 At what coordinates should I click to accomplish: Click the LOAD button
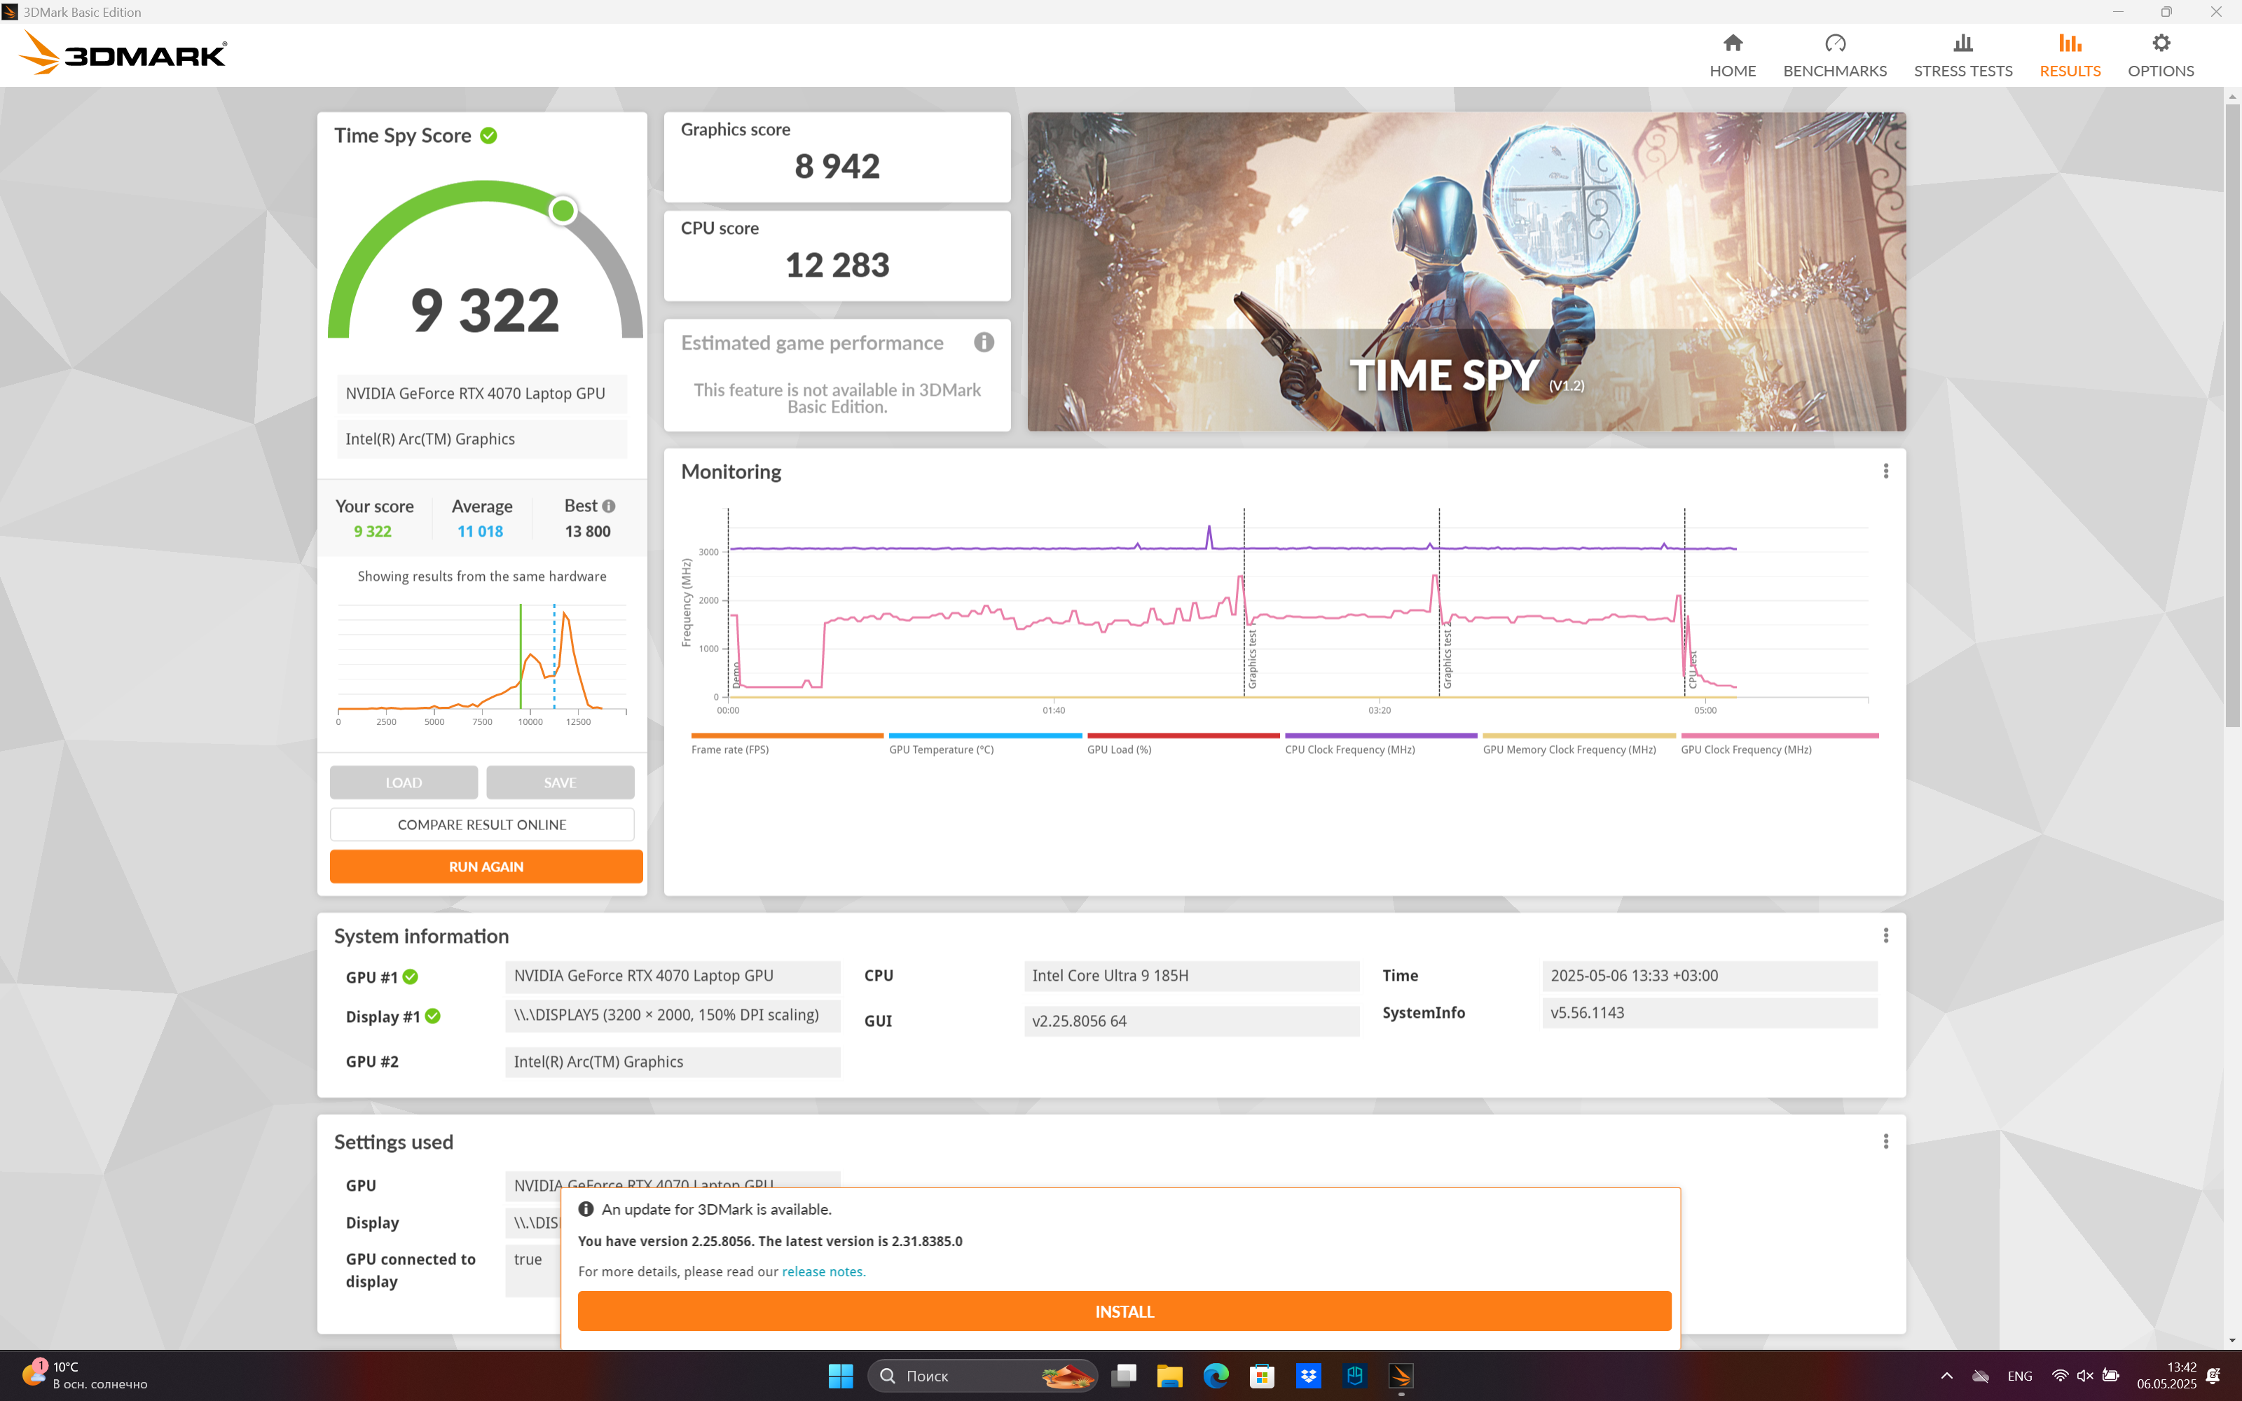tap(404, 782)
